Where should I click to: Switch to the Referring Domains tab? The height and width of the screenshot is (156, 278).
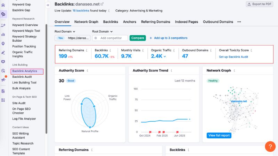[155, 22]
